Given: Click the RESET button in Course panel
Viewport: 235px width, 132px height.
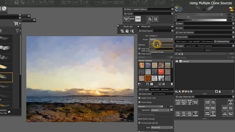Looking at the screenshot, I should point(138,19).
